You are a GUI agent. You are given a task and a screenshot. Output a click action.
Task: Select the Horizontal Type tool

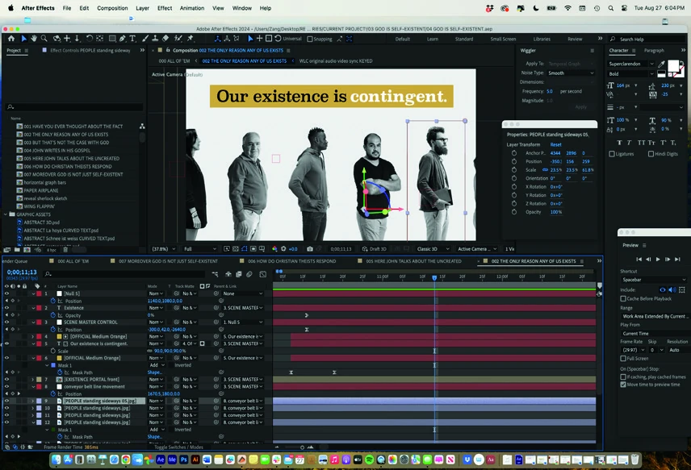pos(132,39)
